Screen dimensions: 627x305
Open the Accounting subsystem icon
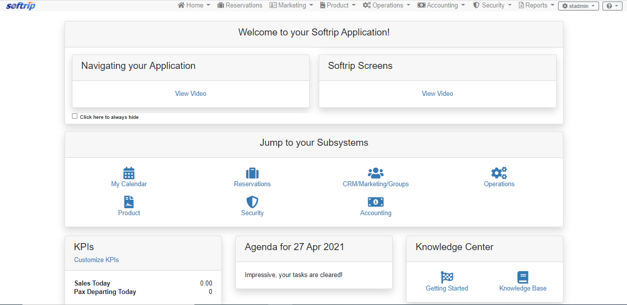pyautogui.click(x=375, y=202)
